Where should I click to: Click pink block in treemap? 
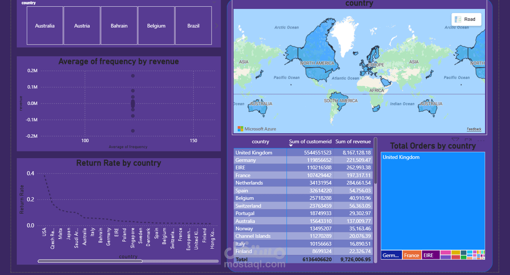(x=445, y=252)
